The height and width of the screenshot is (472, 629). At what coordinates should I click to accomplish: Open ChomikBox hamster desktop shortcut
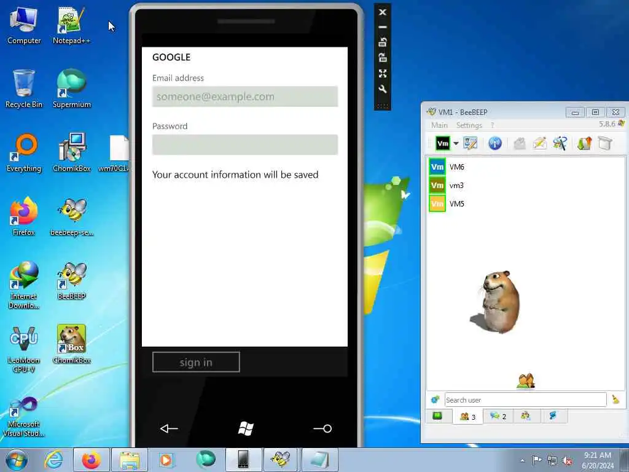point(72,344)
